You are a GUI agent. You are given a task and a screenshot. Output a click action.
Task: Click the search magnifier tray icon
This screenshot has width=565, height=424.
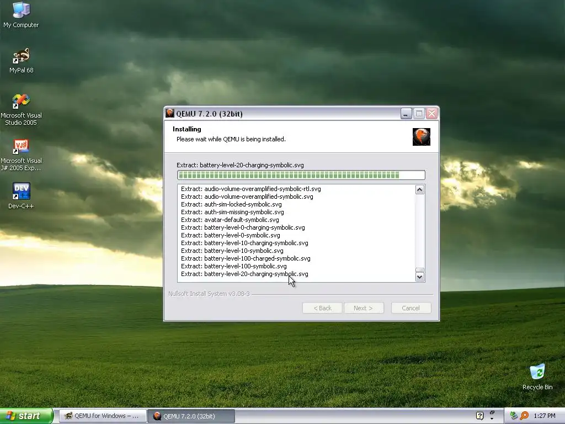pyautogui.click(x=524, y=416)
